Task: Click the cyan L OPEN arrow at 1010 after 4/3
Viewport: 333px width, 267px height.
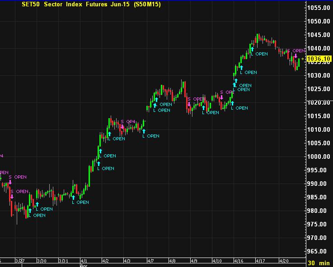Action: [x=144, y=131]
